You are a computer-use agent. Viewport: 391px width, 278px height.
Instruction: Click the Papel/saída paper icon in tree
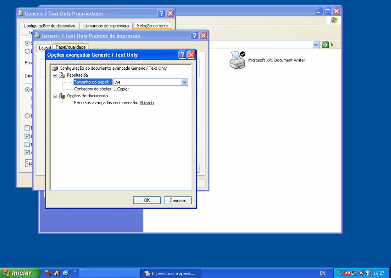click(x=62, y=75)
